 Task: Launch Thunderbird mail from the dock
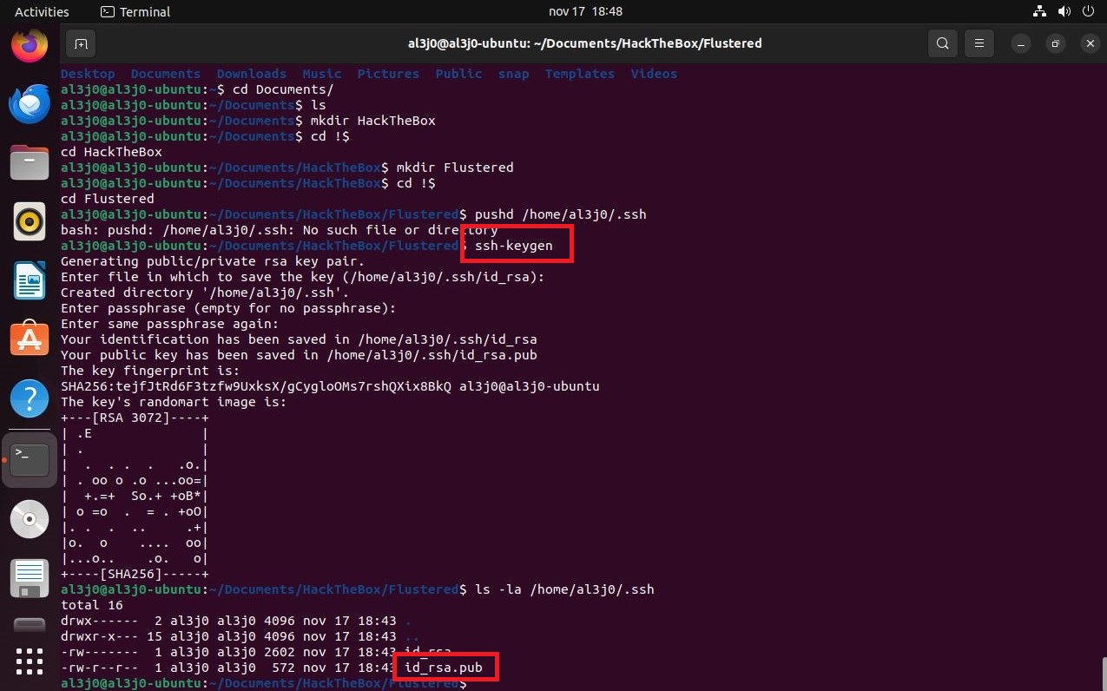click(30, 104)
